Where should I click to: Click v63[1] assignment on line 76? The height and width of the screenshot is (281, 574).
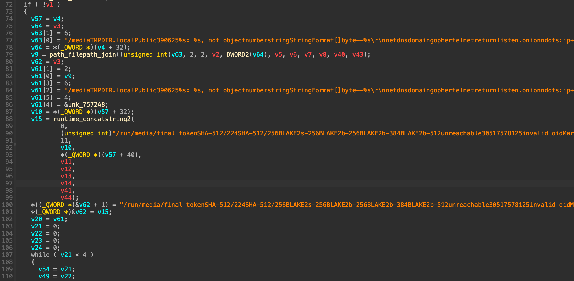42,33
